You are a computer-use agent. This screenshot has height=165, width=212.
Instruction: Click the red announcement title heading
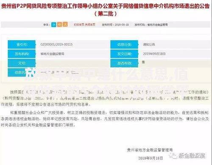pos(106,10)
